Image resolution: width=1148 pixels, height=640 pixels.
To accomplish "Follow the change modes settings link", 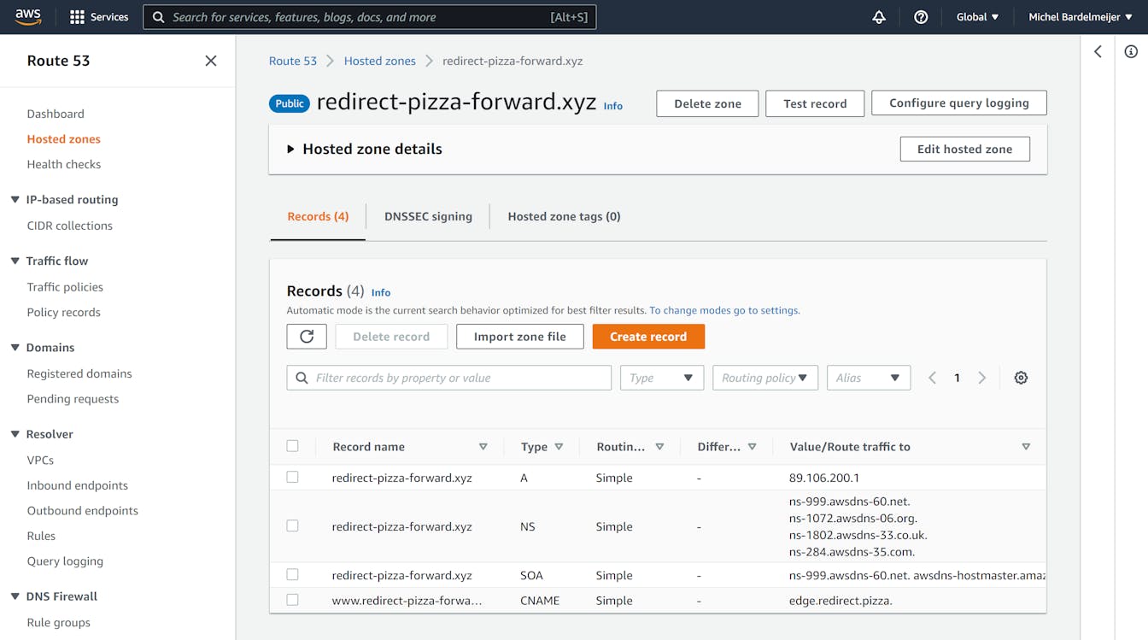I will click(x=724, y=310).
